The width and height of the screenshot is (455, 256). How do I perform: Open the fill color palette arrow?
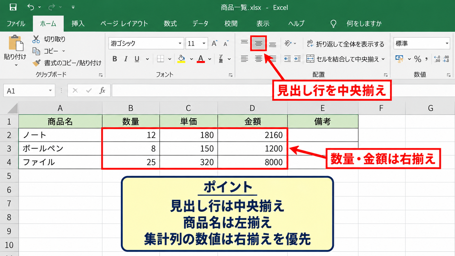click(191, 59)
